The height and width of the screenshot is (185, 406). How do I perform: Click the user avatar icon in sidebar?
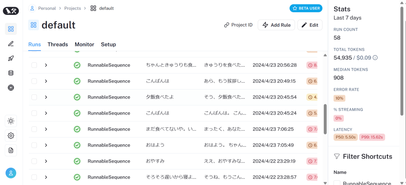tap(11, 173)
